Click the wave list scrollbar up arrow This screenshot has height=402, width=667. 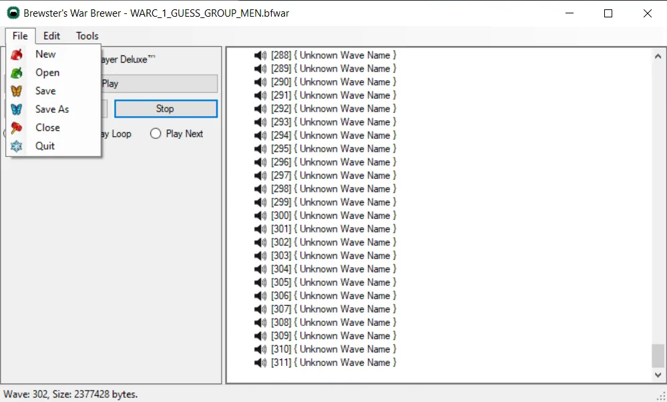658,55
